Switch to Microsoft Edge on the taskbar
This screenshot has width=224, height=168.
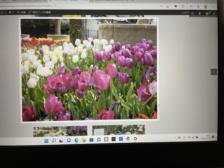click(77, 140)
